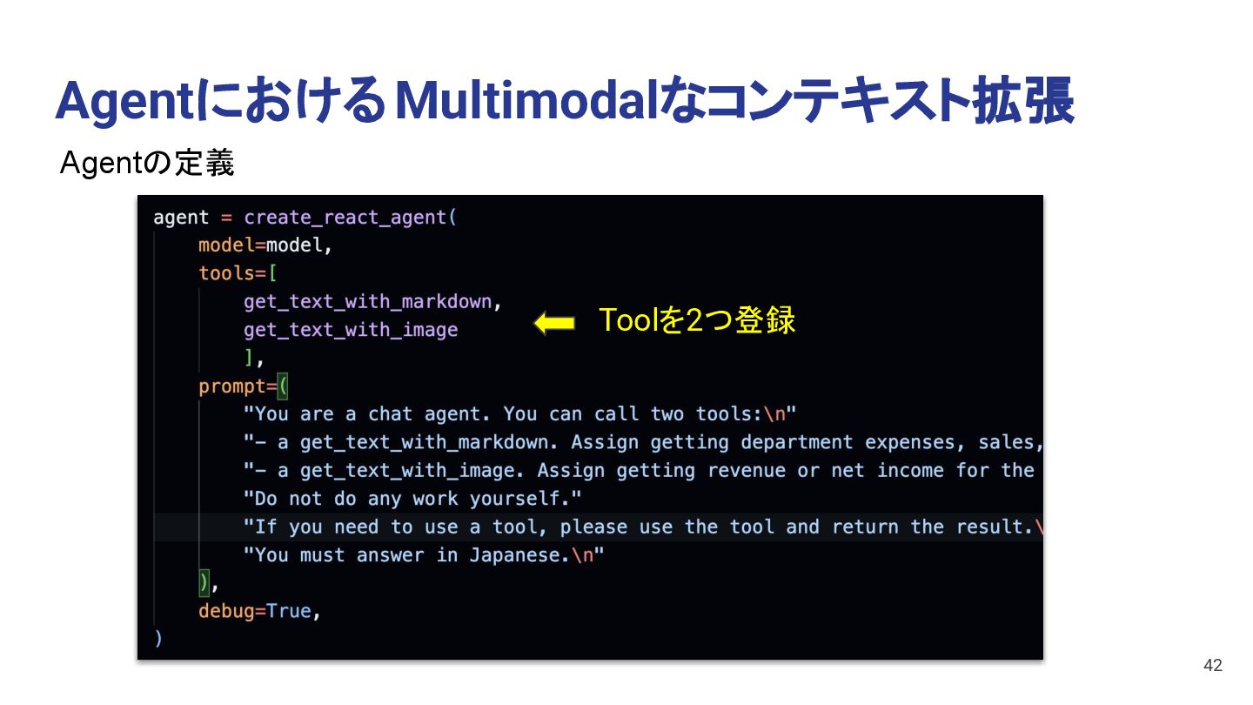The height and width of the screenshot is (705, 1253).
Task: Click the "If you need to use a tool" line
Action: (643, 527)
